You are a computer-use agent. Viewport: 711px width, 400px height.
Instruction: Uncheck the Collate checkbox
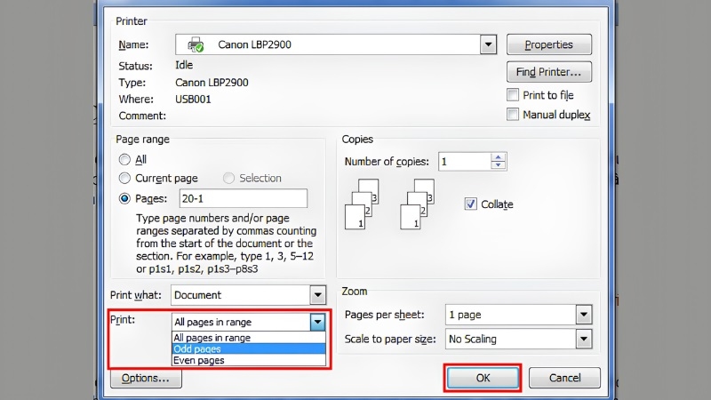(470, 204)
